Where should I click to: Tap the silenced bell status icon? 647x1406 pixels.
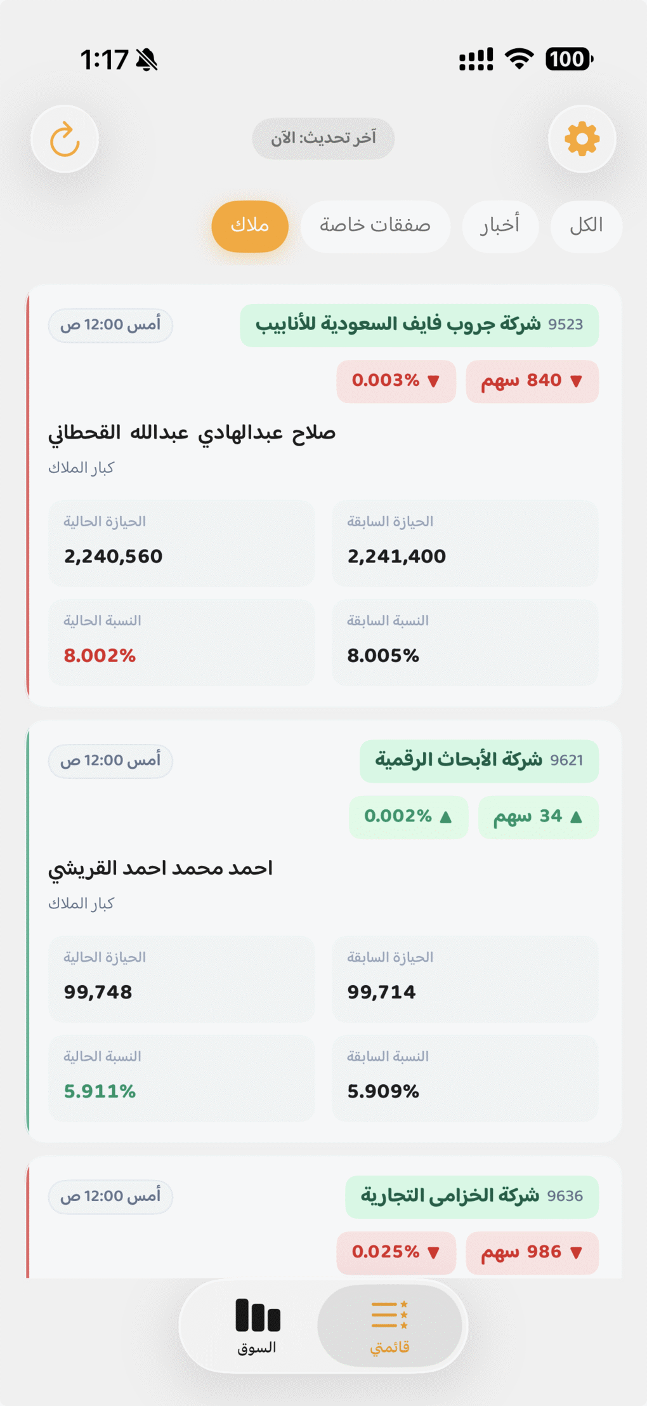147,60
